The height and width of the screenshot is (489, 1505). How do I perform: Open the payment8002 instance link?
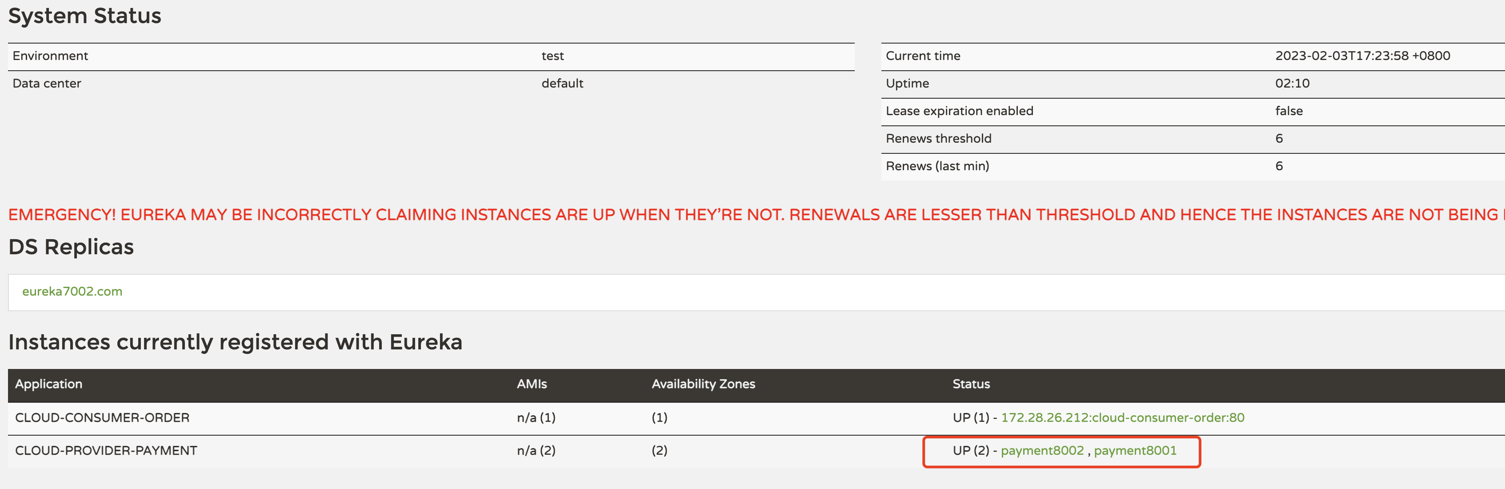[x=1042, y=450]
